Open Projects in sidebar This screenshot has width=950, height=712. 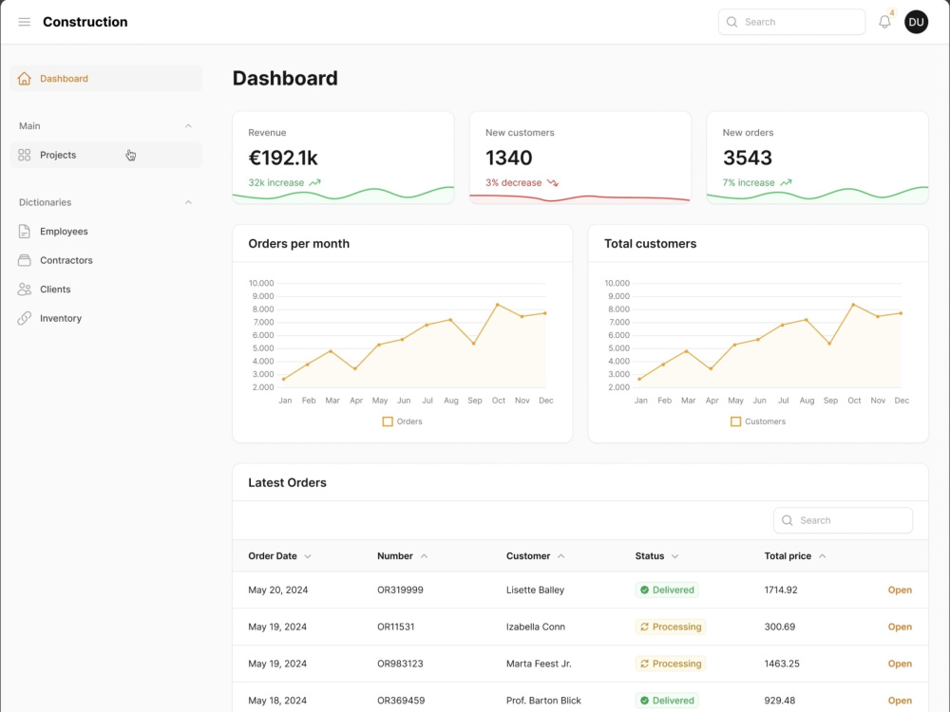click(x=106, y=155)
